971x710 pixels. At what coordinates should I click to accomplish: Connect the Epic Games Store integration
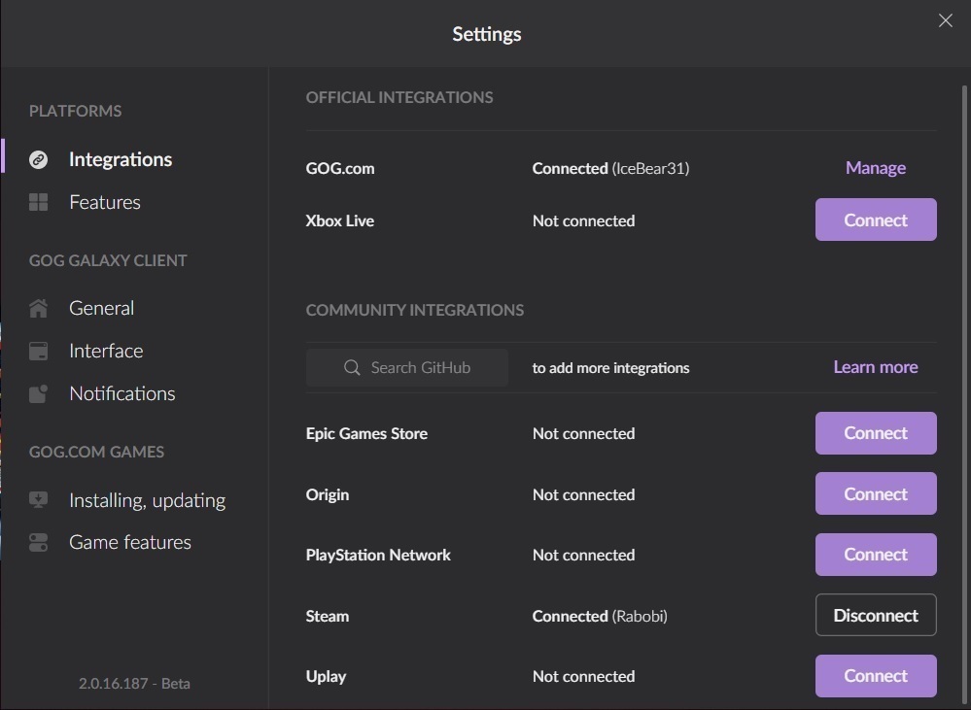[x=875, y=433]
